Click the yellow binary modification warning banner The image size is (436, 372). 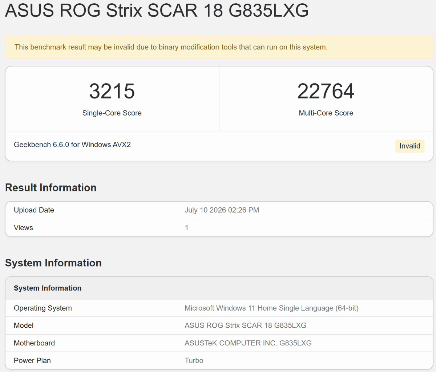[x=219, y=47]
